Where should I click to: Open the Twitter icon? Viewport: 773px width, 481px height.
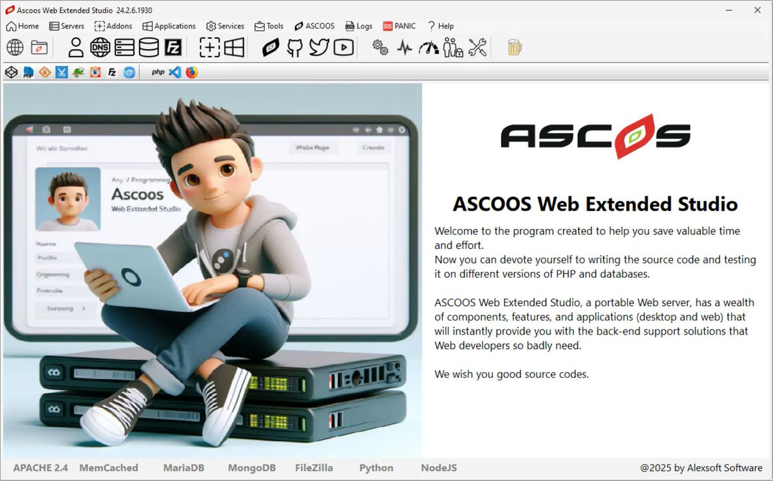click(318, 47)
